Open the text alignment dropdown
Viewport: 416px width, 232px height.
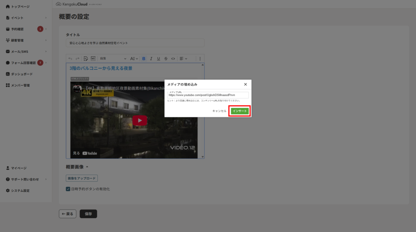(183, 58)
